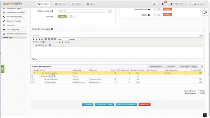Click the Bearbeiten button

(171, 67)
